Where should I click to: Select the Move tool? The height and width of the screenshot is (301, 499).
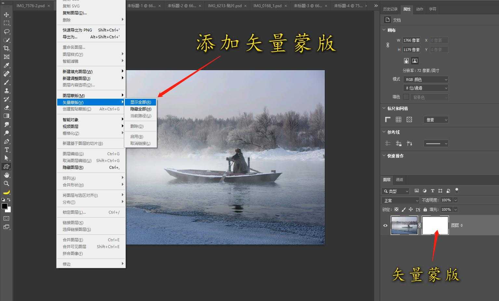click(x=7, y=15)
